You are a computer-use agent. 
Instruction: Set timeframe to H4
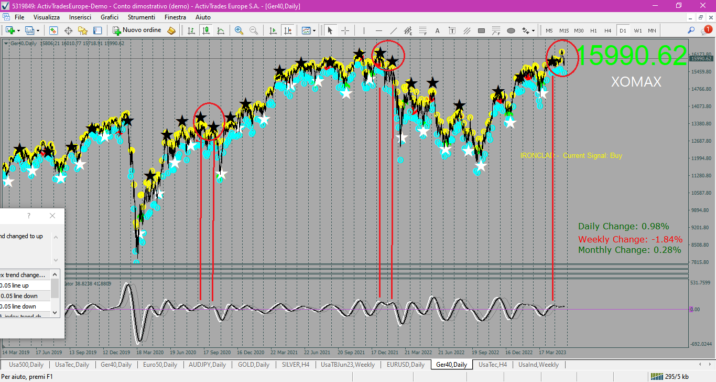[x=608, y=30]
